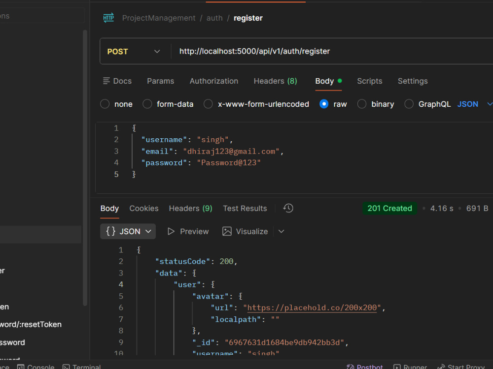Screen dimensions: 493x369
Task: Select the none body type radio
Action: [105, 104]
